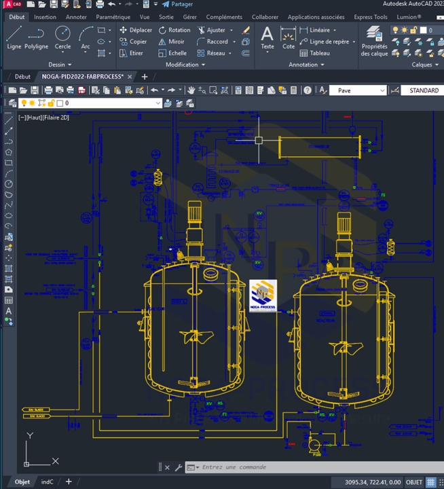
Task: Open the Pave style dropdown
Action: 383,90
